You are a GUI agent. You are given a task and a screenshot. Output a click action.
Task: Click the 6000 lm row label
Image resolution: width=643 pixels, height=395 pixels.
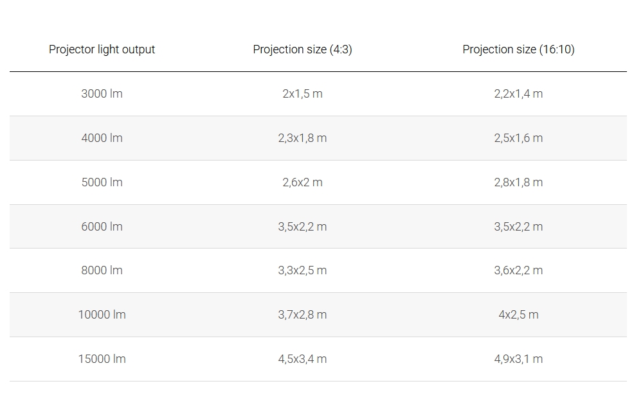point(102,227)
